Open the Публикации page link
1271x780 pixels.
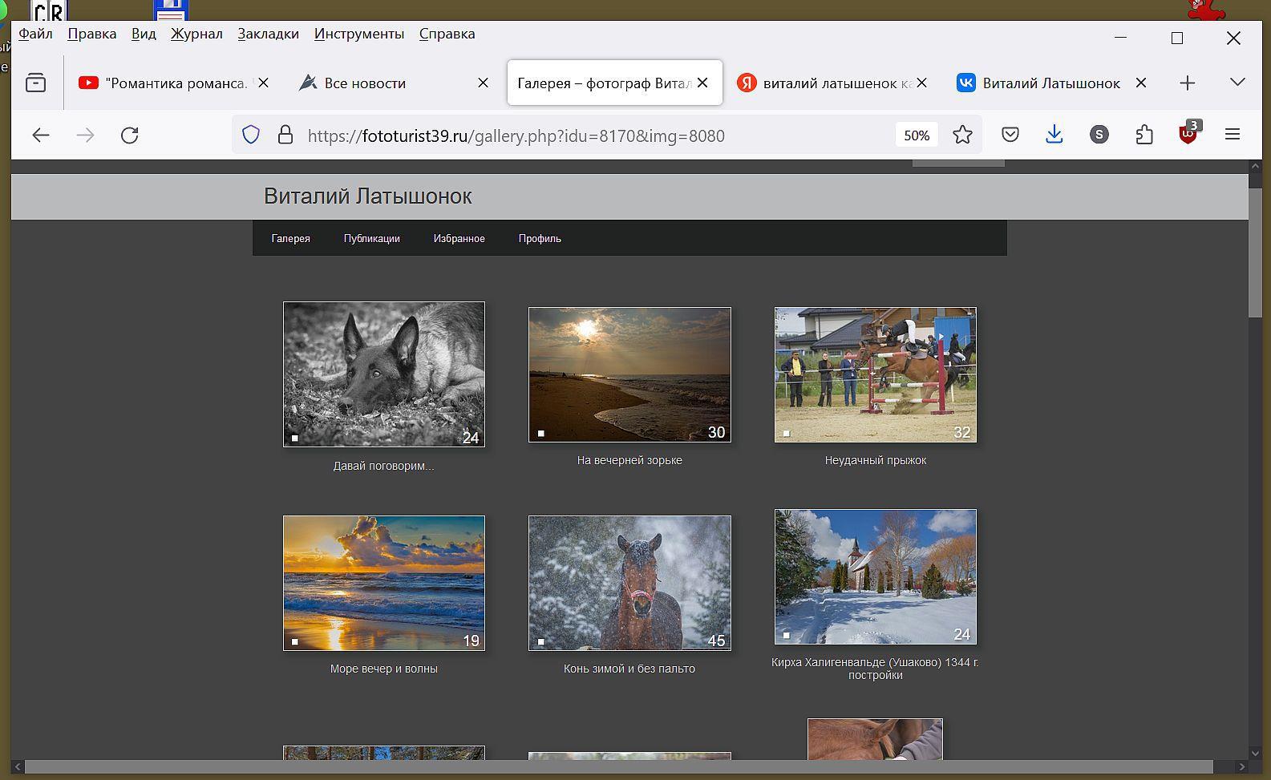click(x=371, y=239)
